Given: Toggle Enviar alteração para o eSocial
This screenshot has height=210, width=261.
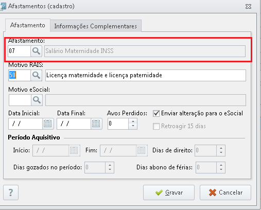Looking at the screenshot, I should pos(156,113).
